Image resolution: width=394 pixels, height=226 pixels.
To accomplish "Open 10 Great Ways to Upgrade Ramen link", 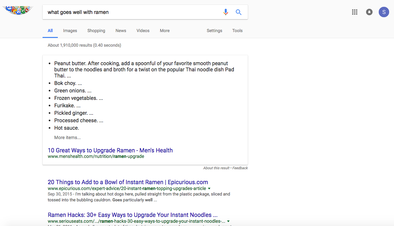I will point(110,150).
